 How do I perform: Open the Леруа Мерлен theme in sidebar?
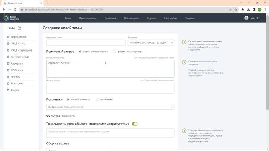pyautogui.click(x=18, y=37)
